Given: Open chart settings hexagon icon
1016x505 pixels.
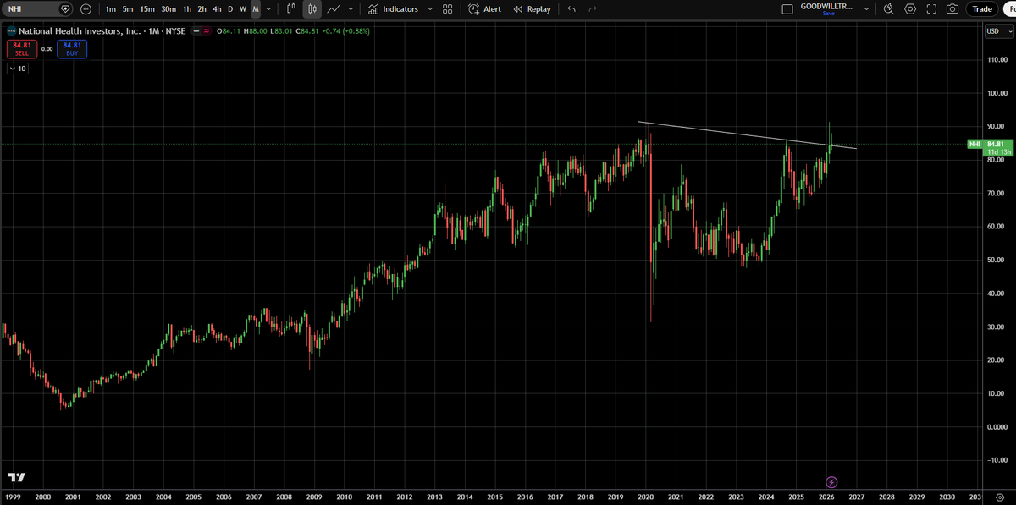Looking at the screenshot, I should point(910,8).
